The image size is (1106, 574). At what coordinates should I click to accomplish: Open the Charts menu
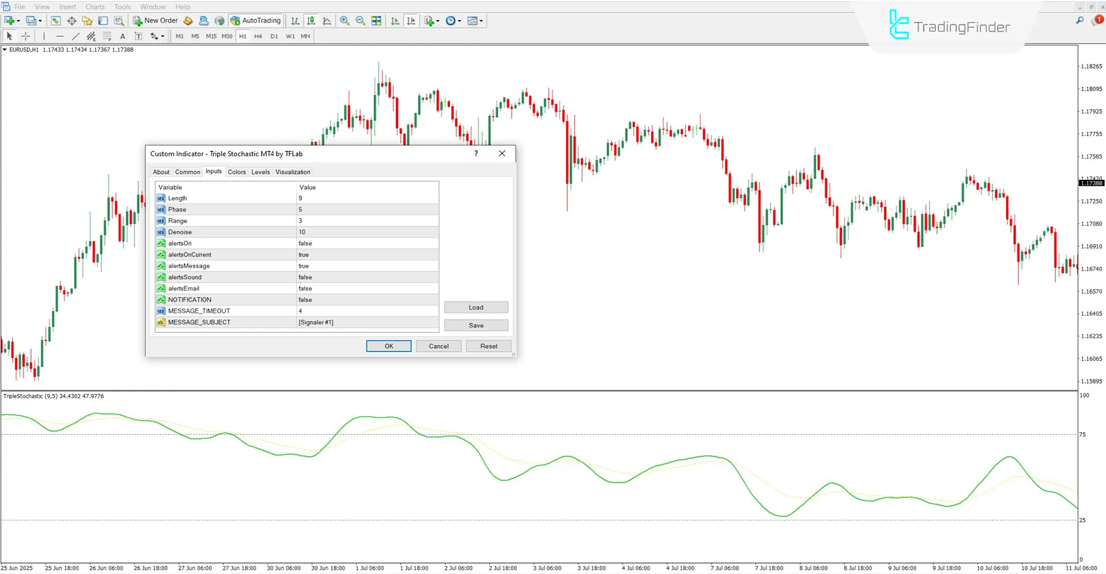[x=95, y=6]
